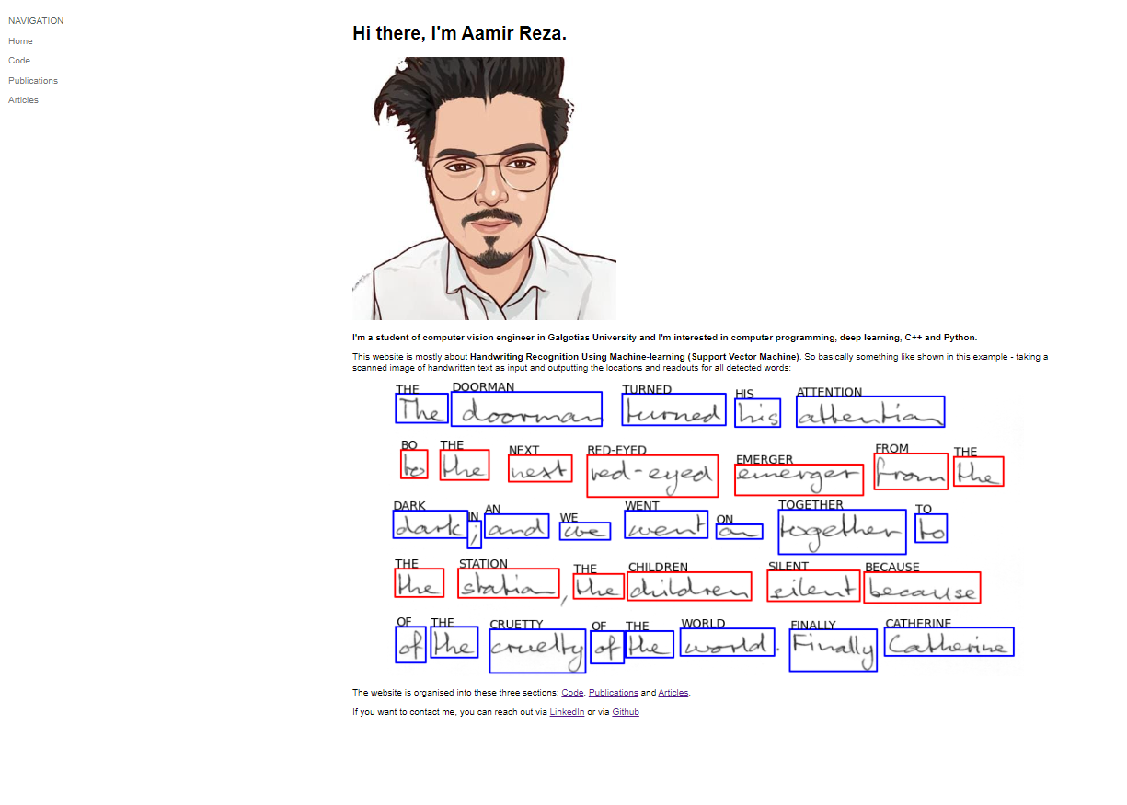This screenshot has width=1127, height=805.
Task: Click the cartoon portrait of Aamir Reza
Action: pos(484,189)
